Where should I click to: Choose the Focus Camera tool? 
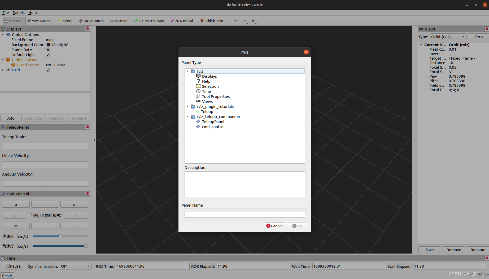click(x=91, y=21)
